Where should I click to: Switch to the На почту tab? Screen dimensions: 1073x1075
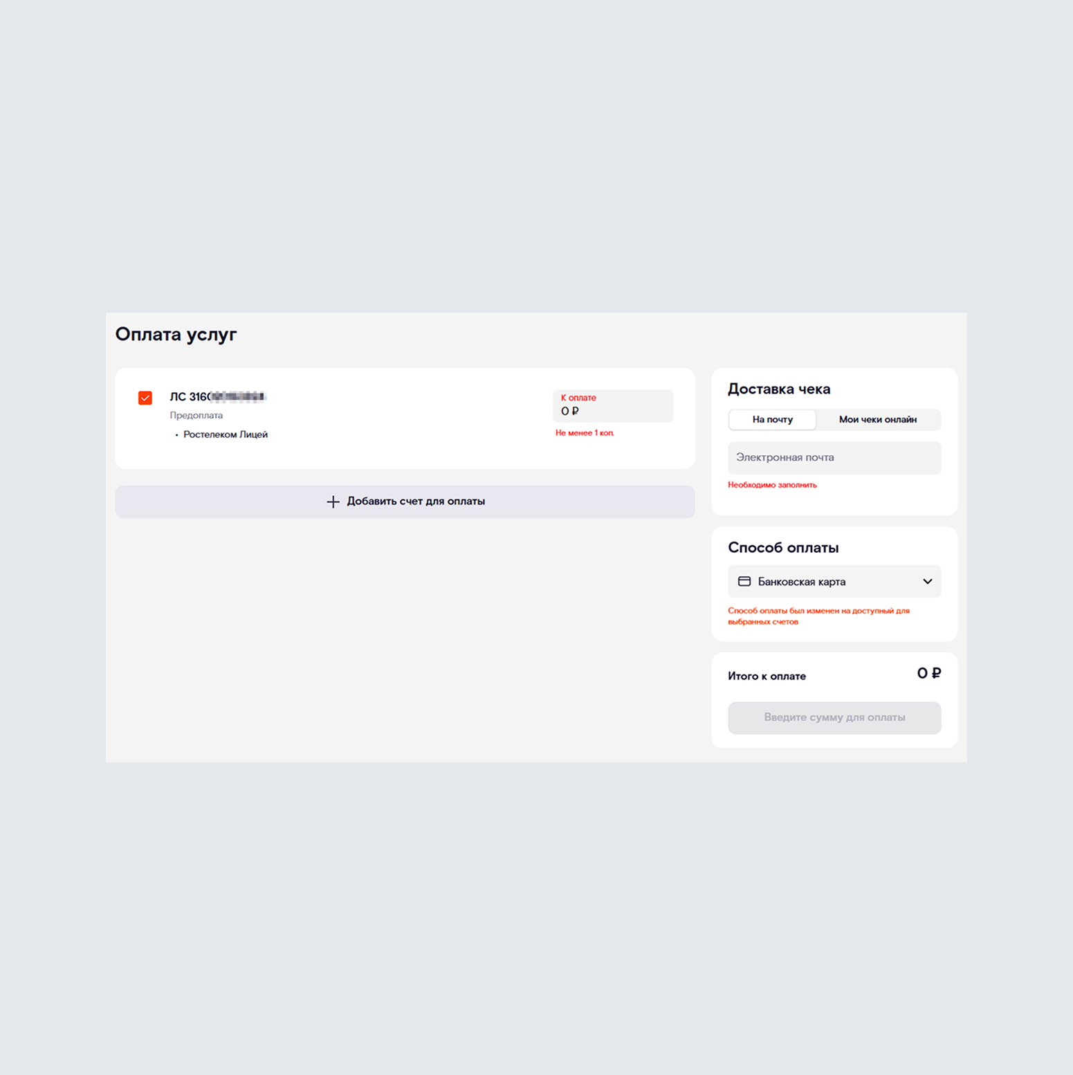pos(772,420)
